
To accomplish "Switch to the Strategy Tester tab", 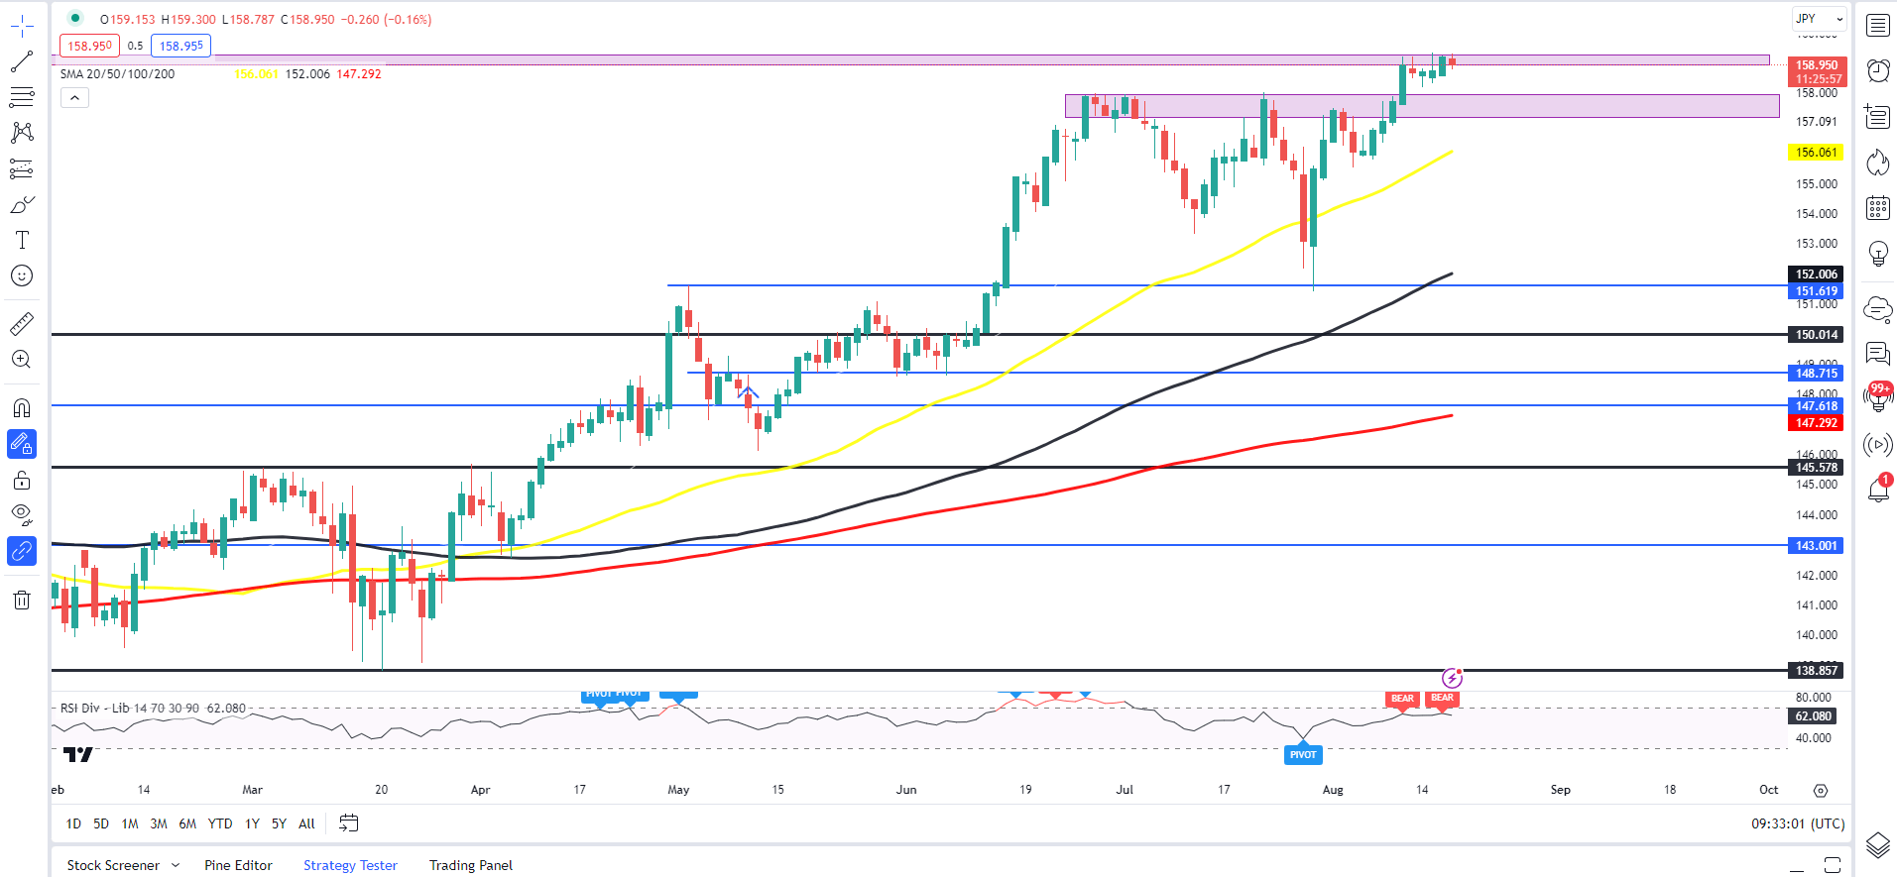I will [350, 865].
